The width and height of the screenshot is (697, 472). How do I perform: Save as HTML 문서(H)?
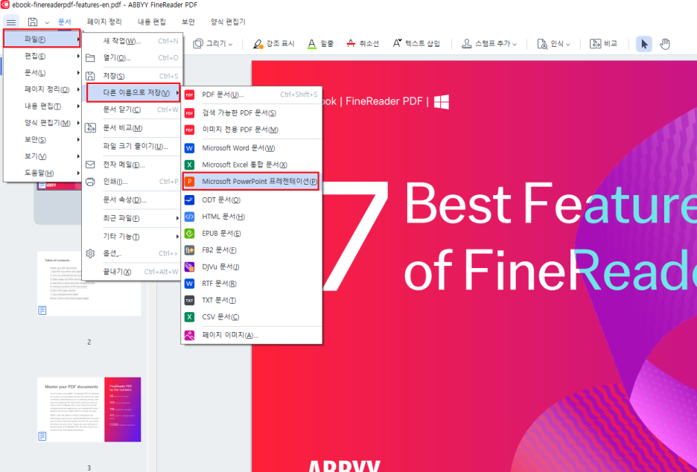[x=252, y=217]
